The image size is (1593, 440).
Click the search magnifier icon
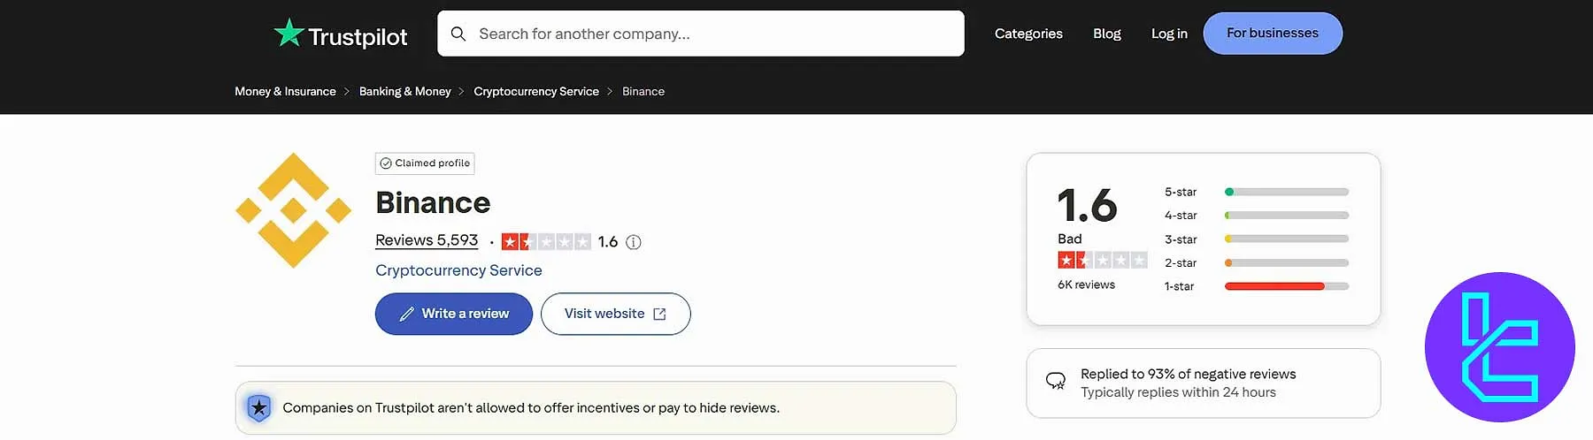pos(458,34)
